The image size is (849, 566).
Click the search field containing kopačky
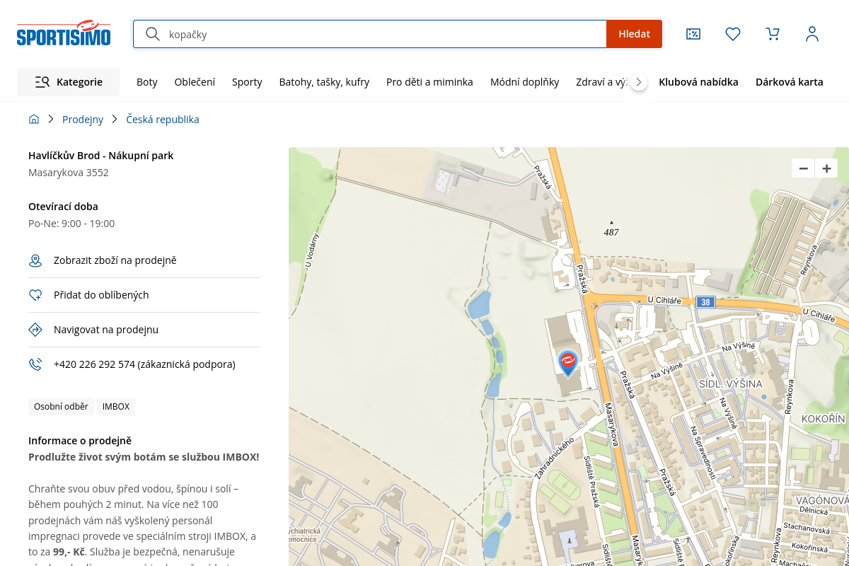[x=382, y=34]
